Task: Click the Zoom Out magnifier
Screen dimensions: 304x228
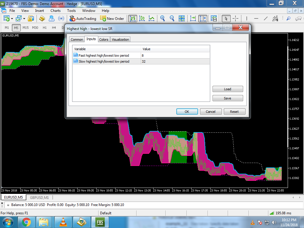Action: coord(172,19)
